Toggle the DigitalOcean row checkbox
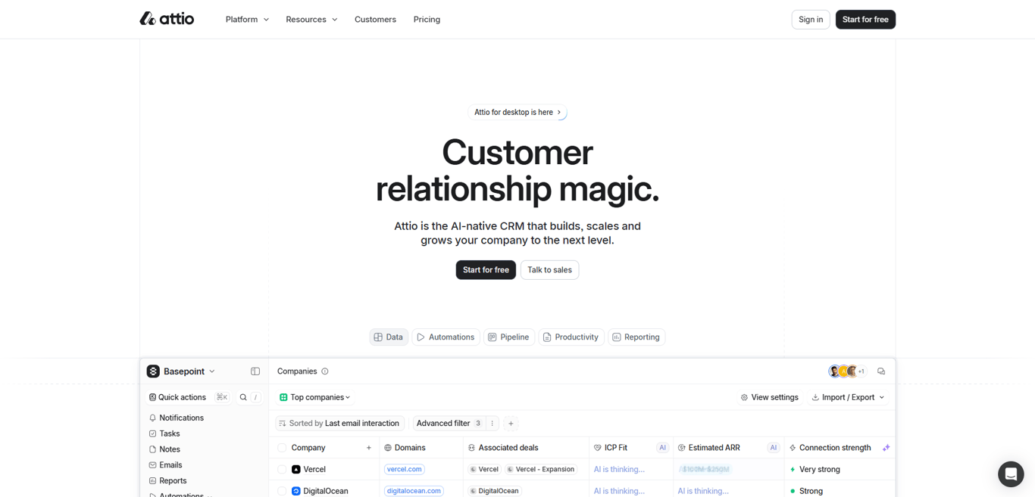 click(x=282, y=491)
